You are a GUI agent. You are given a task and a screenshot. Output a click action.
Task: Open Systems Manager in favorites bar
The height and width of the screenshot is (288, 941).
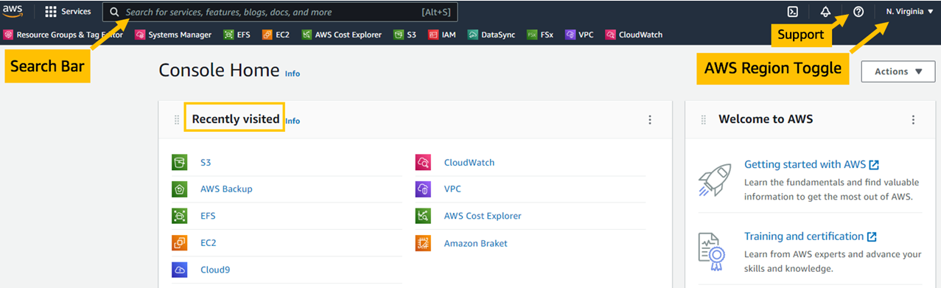click(x=172, y=35)
